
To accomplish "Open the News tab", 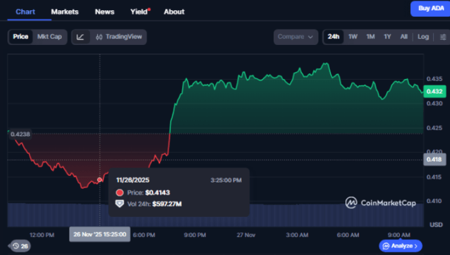I will coord(104,12).
